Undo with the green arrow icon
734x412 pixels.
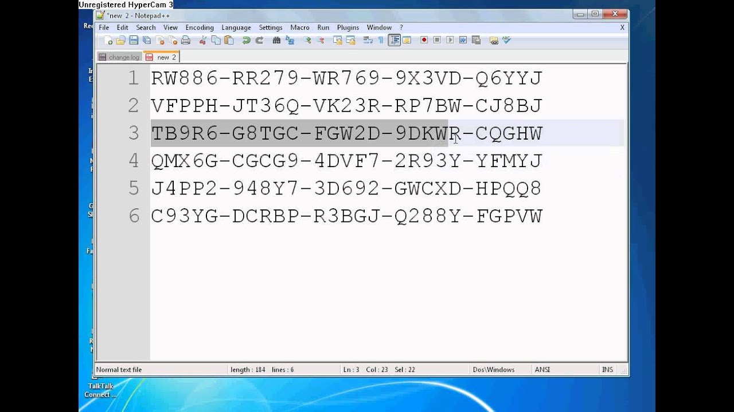tap(246, 40)
